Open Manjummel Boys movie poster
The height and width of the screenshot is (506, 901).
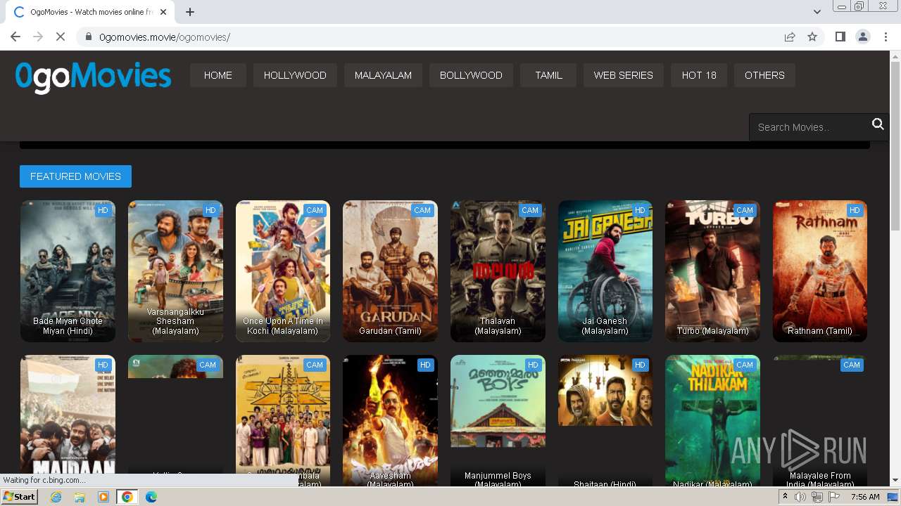click(498, 420)
